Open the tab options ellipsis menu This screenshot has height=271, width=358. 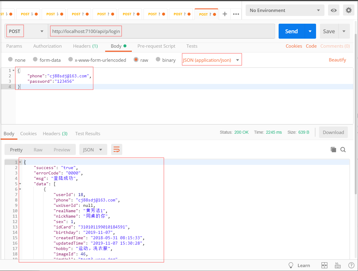(236, 14)
